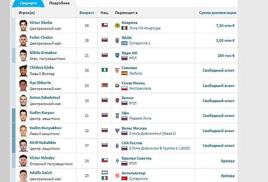Image resolution: width=268 pixels, height=182 pixels.
Task: Click the Khimki club crest icon
Action: coord(117,100)
